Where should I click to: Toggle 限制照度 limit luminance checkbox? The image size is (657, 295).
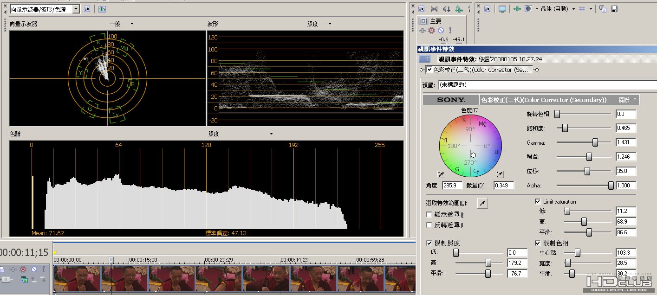coord(429,243)
